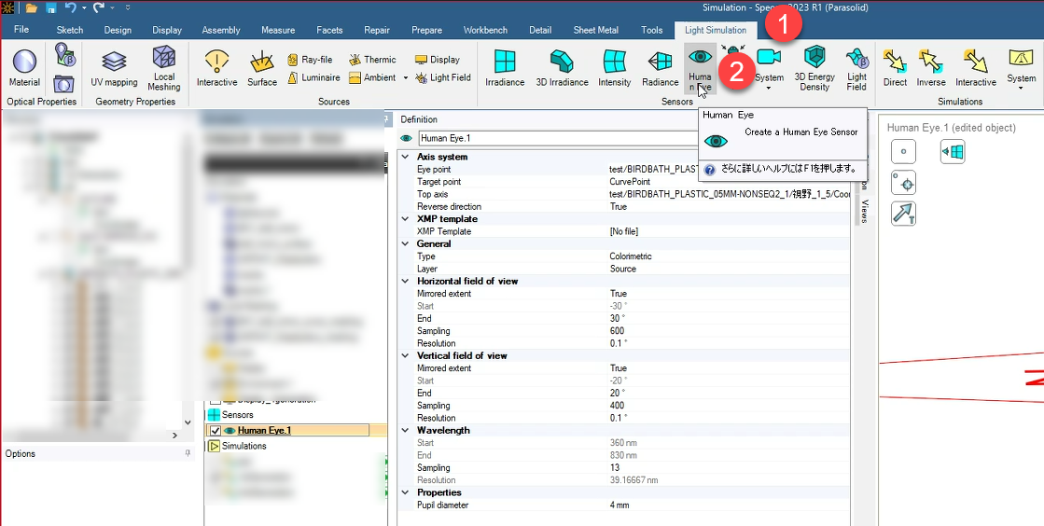The width and height of the screenshot is (1044, 526).
Task: Save with the floppy disk icon
Action: point(51,8)
